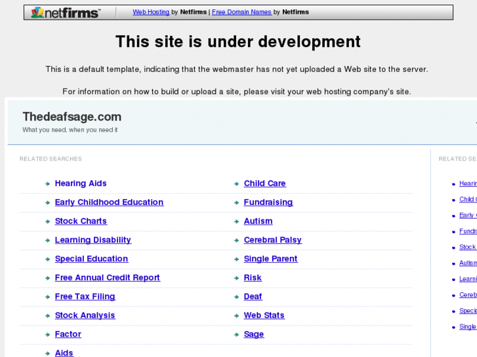Open the Free Domain Names link
This screenshot has height=357, width=477.
click(241, 12)
